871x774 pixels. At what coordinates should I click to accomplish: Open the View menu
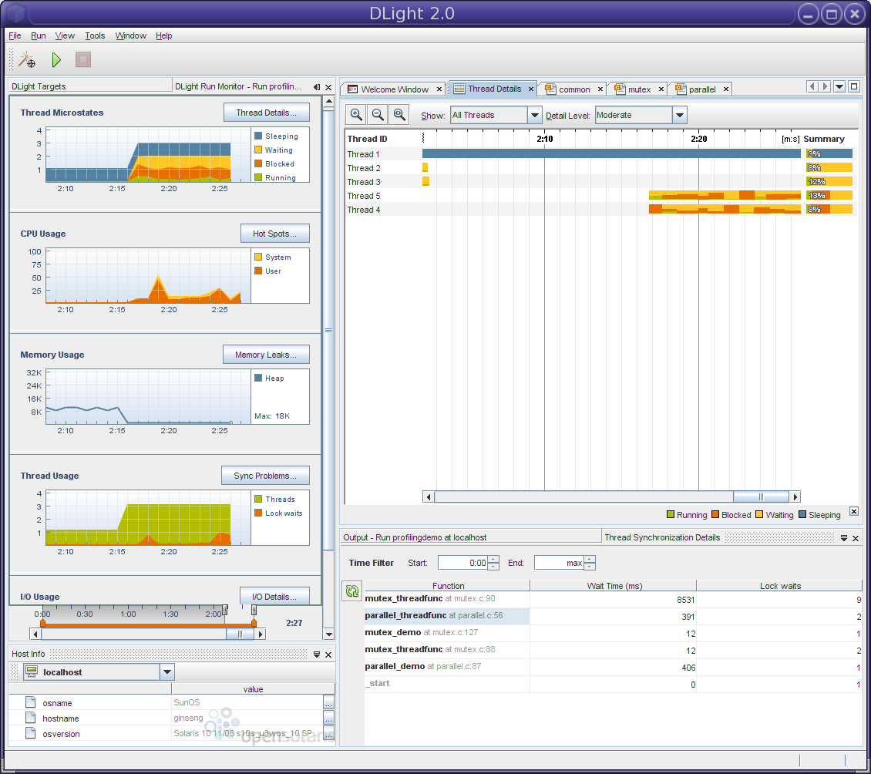click(x=65, y=35)
